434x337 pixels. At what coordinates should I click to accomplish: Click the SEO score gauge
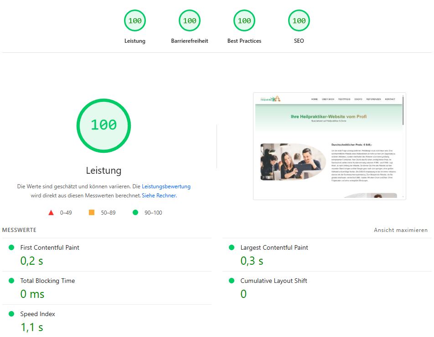click(x=299, y=21)
